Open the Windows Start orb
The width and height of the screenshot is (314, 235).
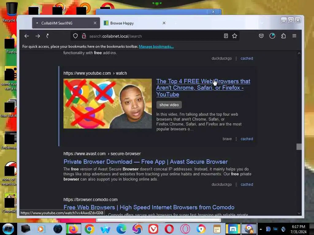coord(8,229)
